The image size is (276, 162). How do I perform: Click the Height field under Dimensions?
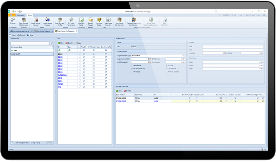pos(233,62)
